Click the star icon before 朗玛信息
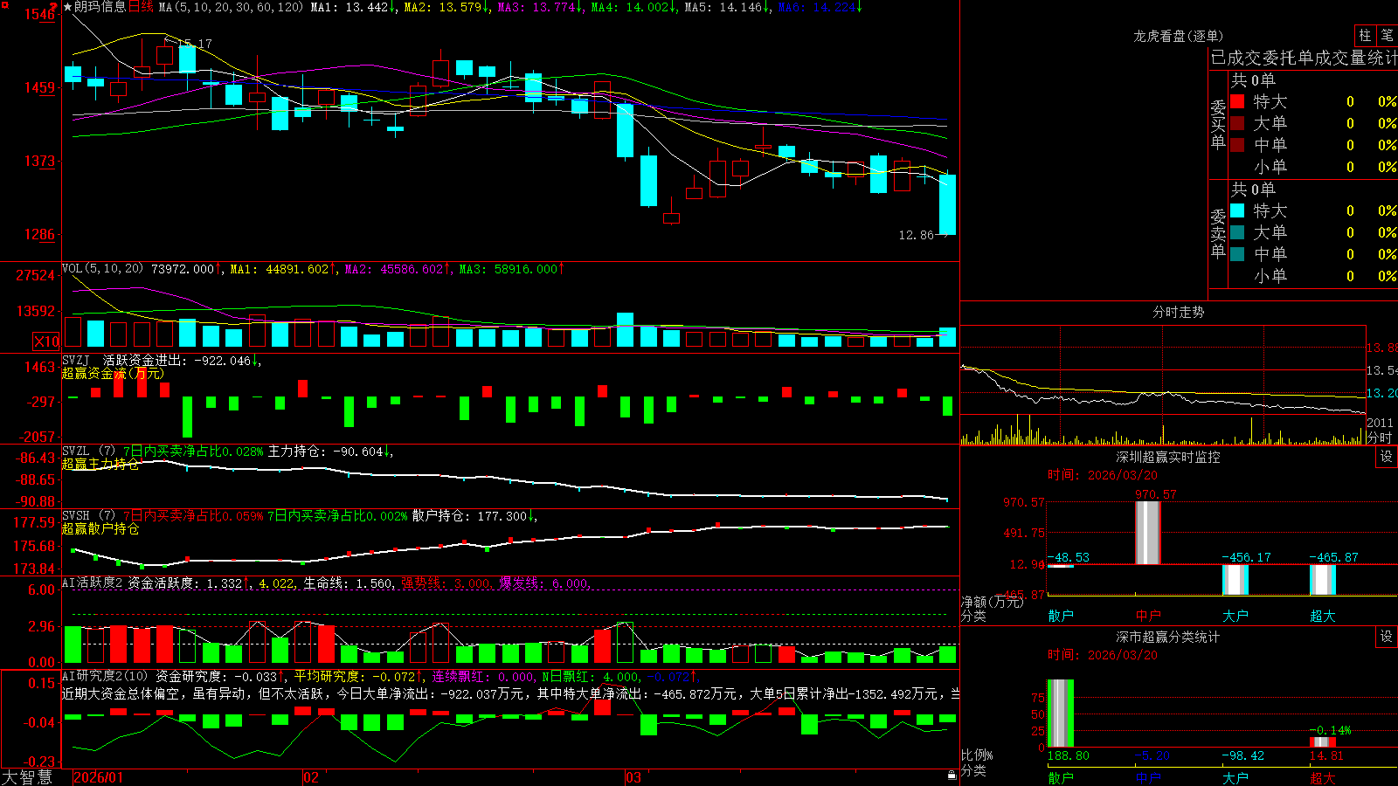Screen dimensions: 1398x786 pyautogui.click(x=68, y=7)
